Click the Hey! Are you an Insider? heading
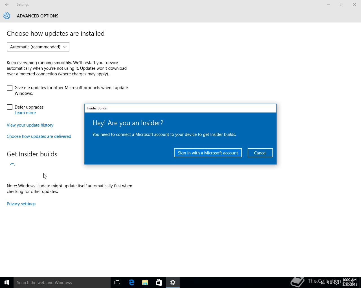This screenshot has width=361, height=288. (128, 123)
